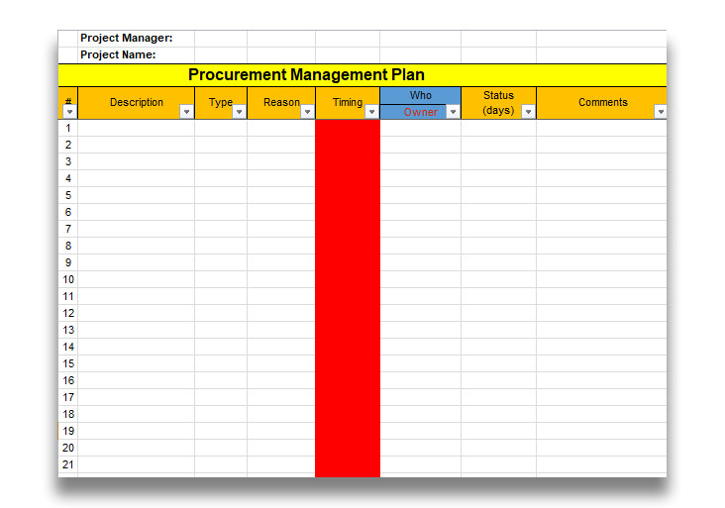Expand the Reason column filter arrow
The image size is (725, 508).
click(x=307, y=112)
